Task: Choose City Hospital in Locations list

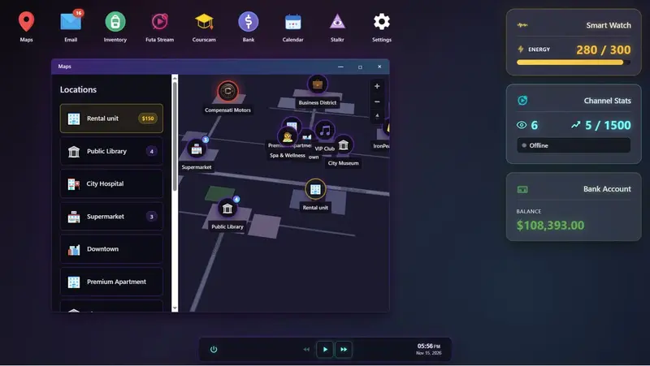Action: click(111, 183)
